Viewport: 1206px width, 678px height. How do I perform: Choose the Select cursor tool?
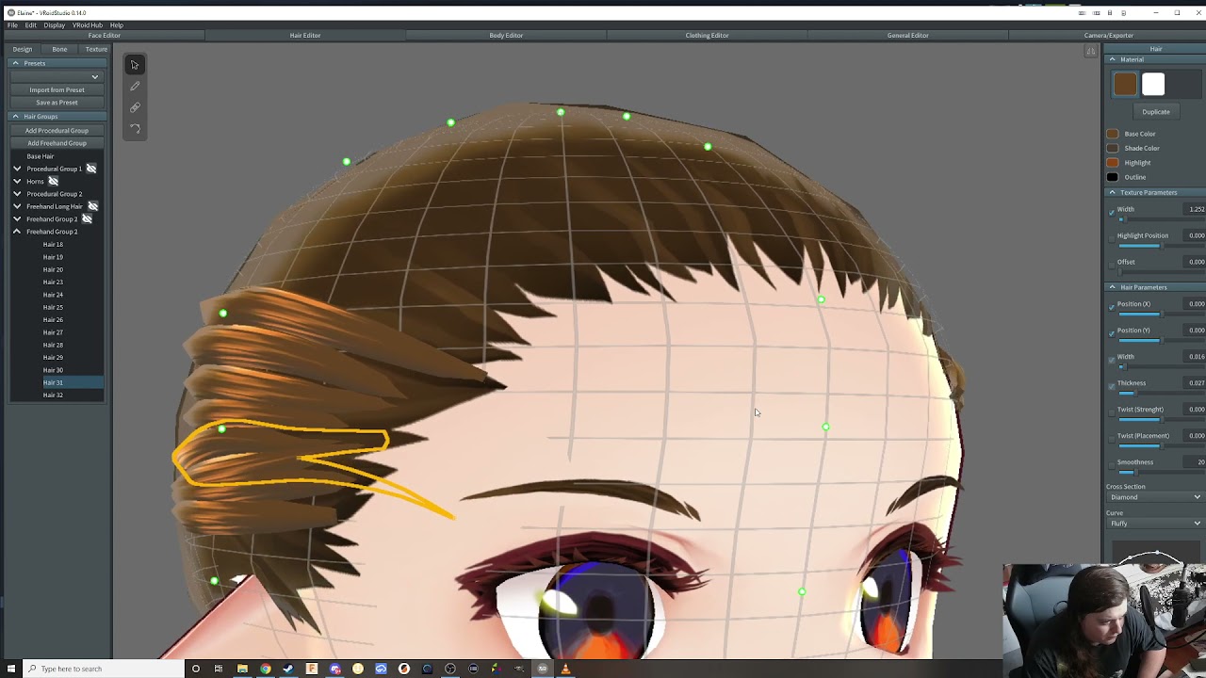click(135, 65)
